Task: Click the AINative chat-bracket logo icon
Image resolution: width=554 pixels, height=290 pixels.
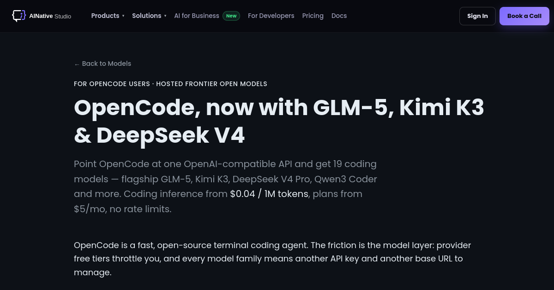Action: [x=19, y=16]
